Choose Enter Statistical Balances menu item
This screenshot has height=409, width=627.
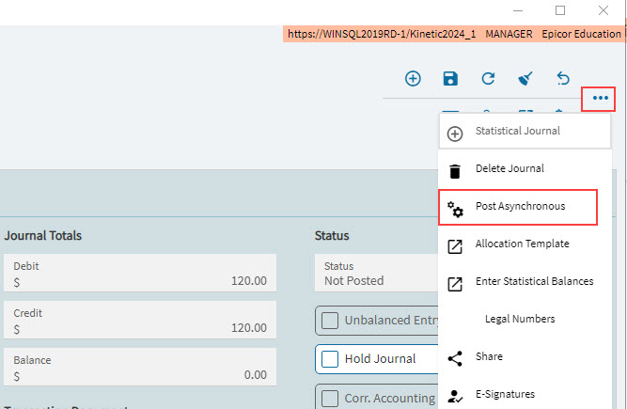point(525,281)
